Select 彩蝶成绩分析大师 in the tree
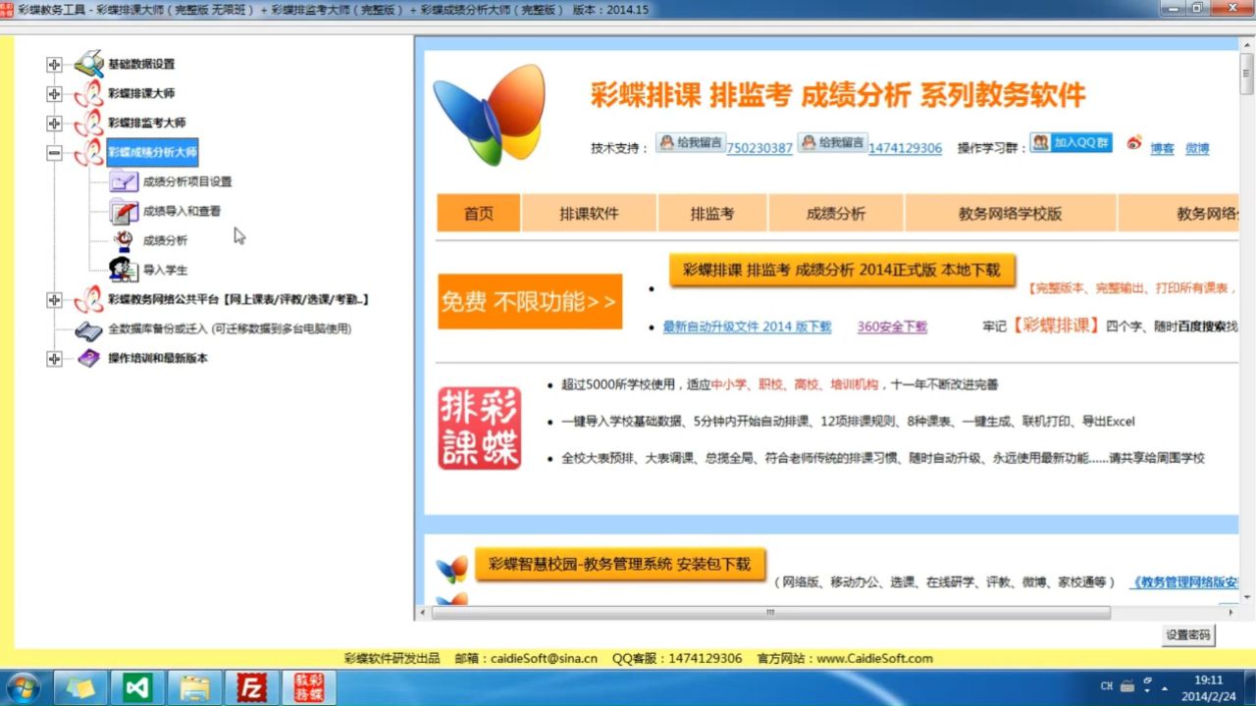1256x706 pixels. [x=152, y=153]
